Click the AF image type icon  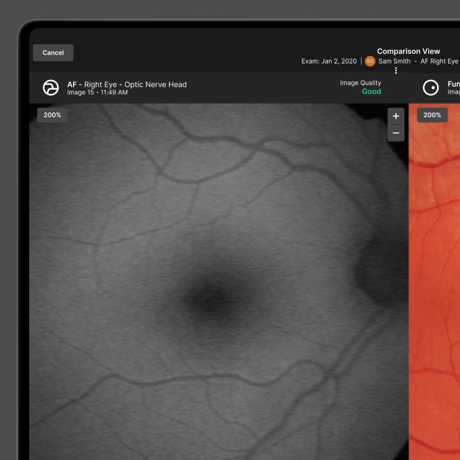(51, 88)
